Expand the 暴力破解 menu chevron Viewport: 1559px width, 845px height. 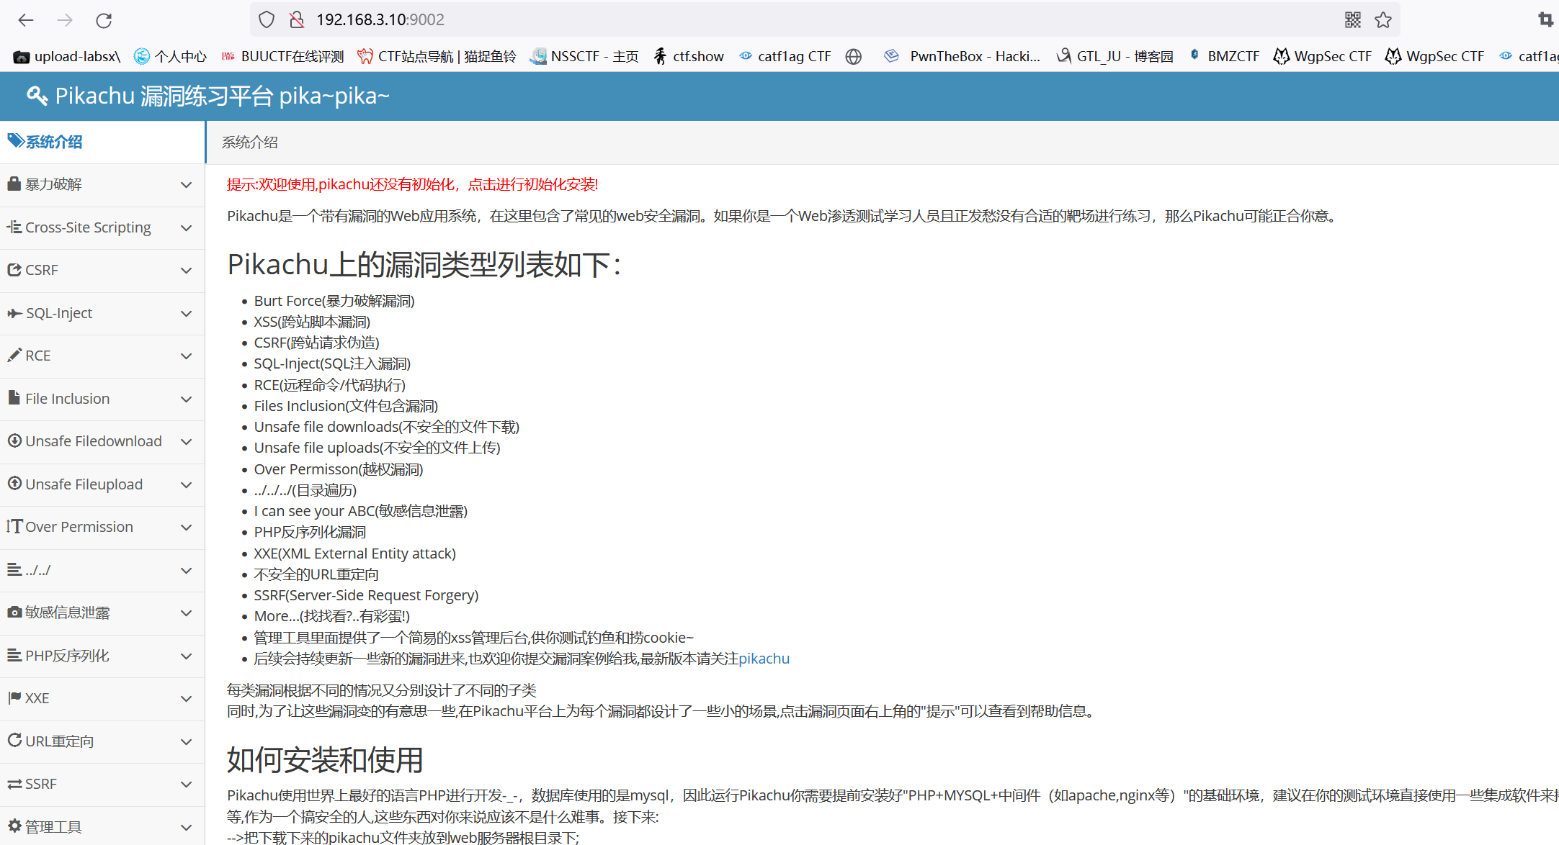point(187,185)
